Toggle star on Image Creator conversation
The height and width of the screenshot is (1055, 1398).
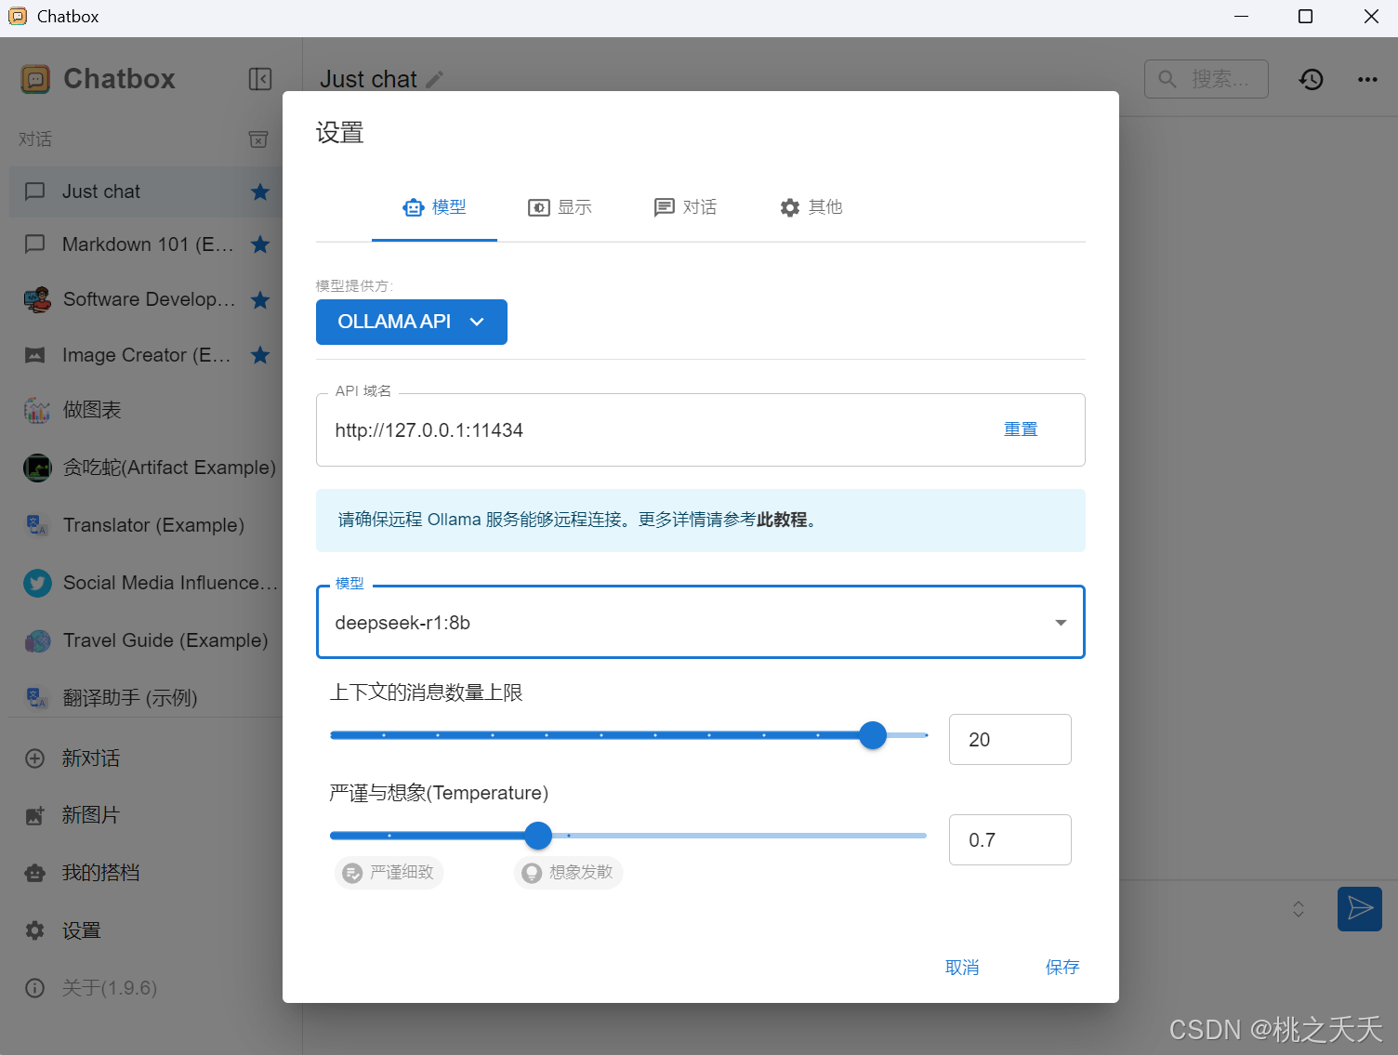tap(260, 355)
